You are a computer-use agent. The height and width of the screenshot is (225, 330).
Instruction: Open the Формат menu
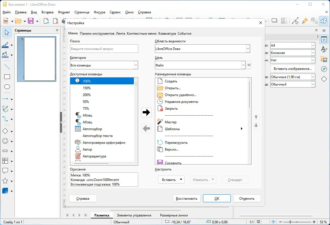pos(64,12)
